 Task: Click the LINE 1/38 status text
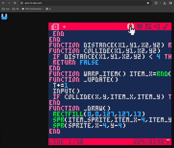[66, 142]
